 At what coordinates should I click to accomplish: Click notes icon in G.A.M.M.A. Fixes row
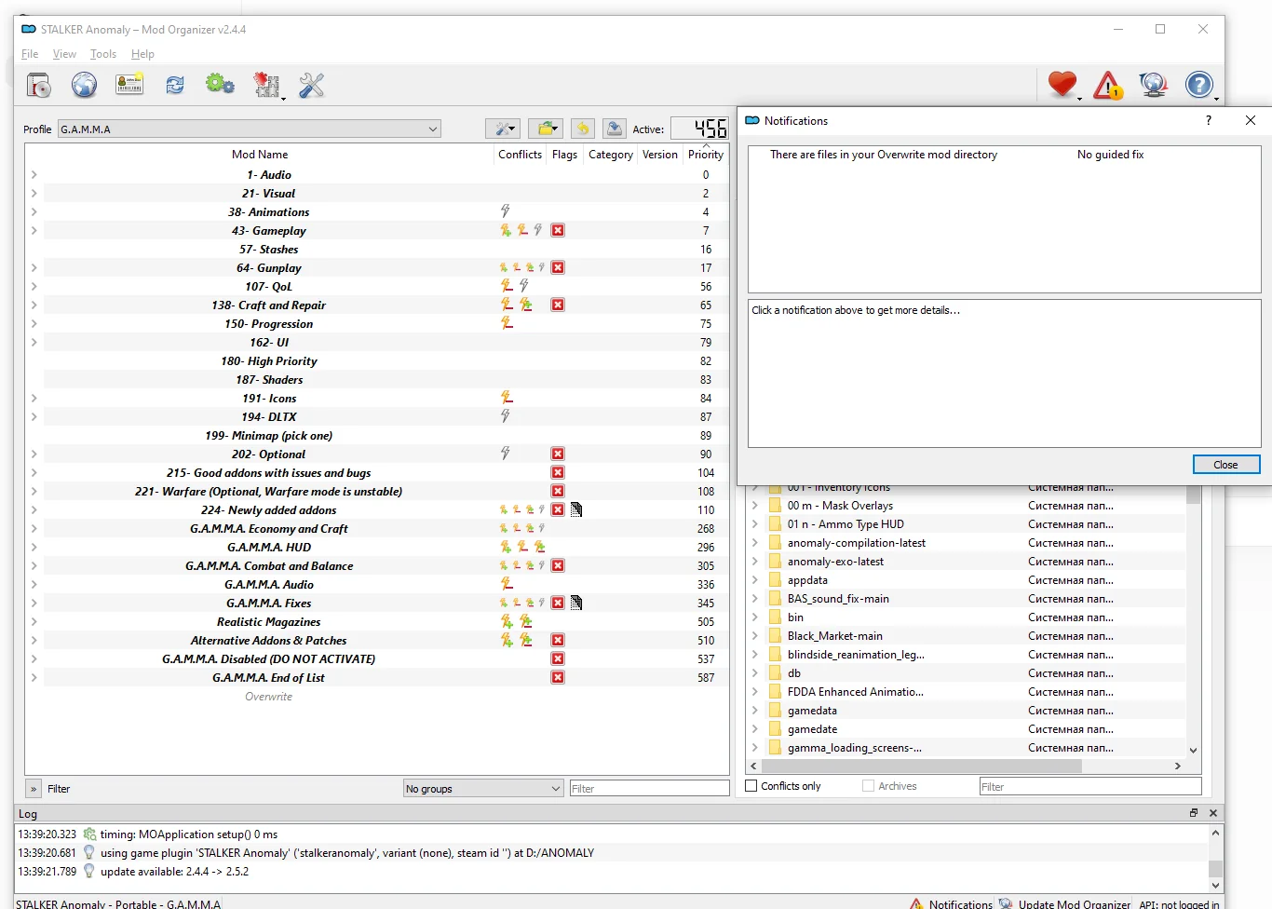click(x=576, y=603)
